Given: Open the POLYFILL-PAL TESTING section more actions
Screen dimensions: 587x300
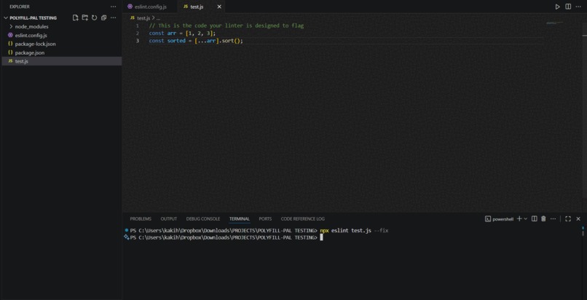Looking at the screenshot, I should click(x=114, y=17).
